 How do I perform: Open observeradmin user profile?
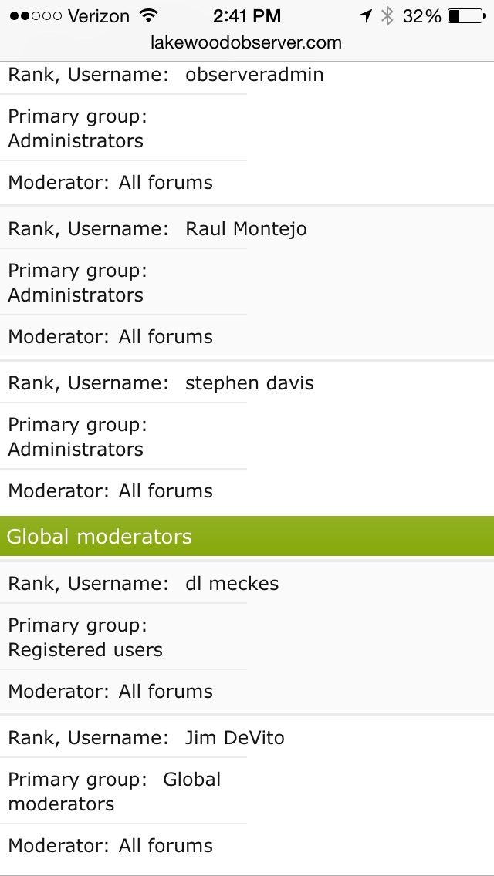point(255,75)
